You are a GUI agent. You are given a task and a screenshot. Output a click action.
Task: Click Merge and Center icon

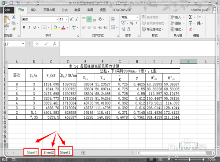click(113, 27)
